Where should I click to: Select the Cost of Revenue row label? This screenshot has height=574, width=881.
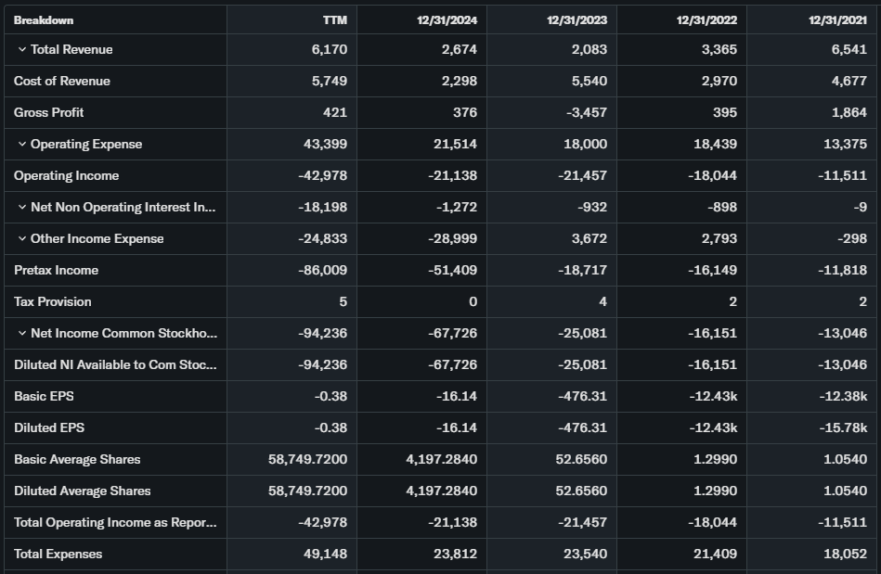coord(62,81)
